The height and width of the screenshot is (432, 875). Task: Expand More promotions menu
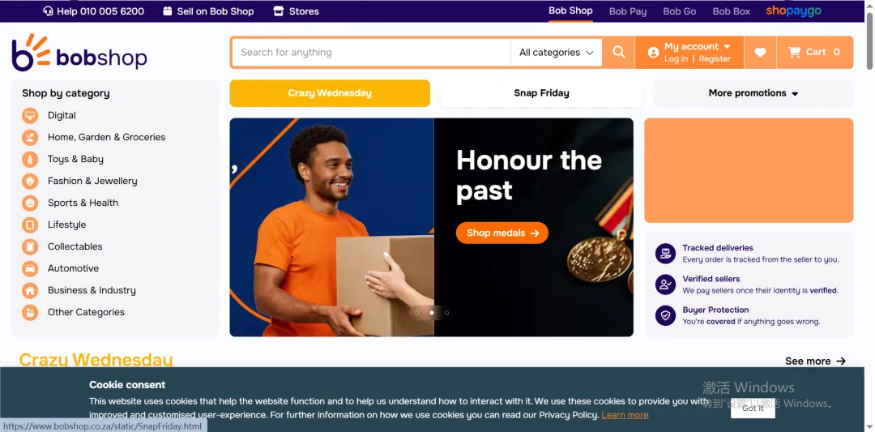(x=753, y=93)
